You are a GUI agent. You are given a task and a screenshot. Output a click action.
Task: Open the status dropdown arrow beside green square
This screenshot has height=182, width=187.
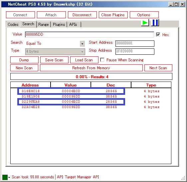point(9,177)
